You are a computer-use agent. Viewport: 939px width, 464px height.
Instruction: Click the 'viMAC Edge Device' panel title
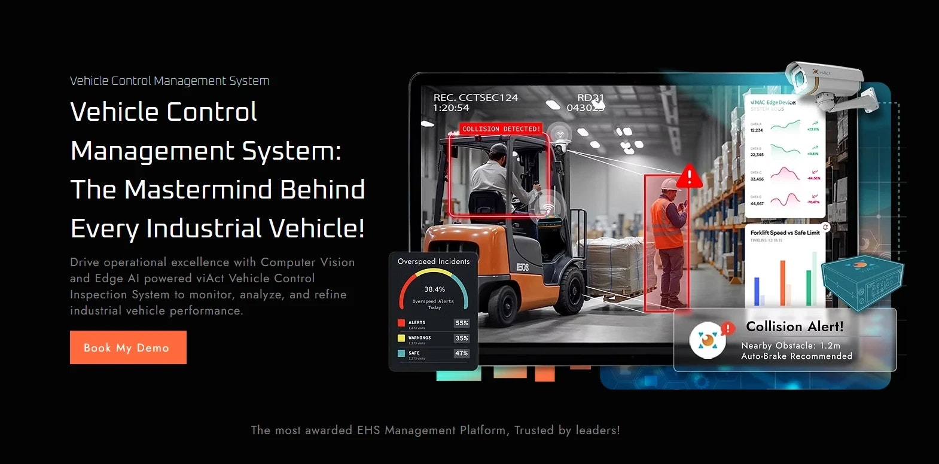(773, 103)
